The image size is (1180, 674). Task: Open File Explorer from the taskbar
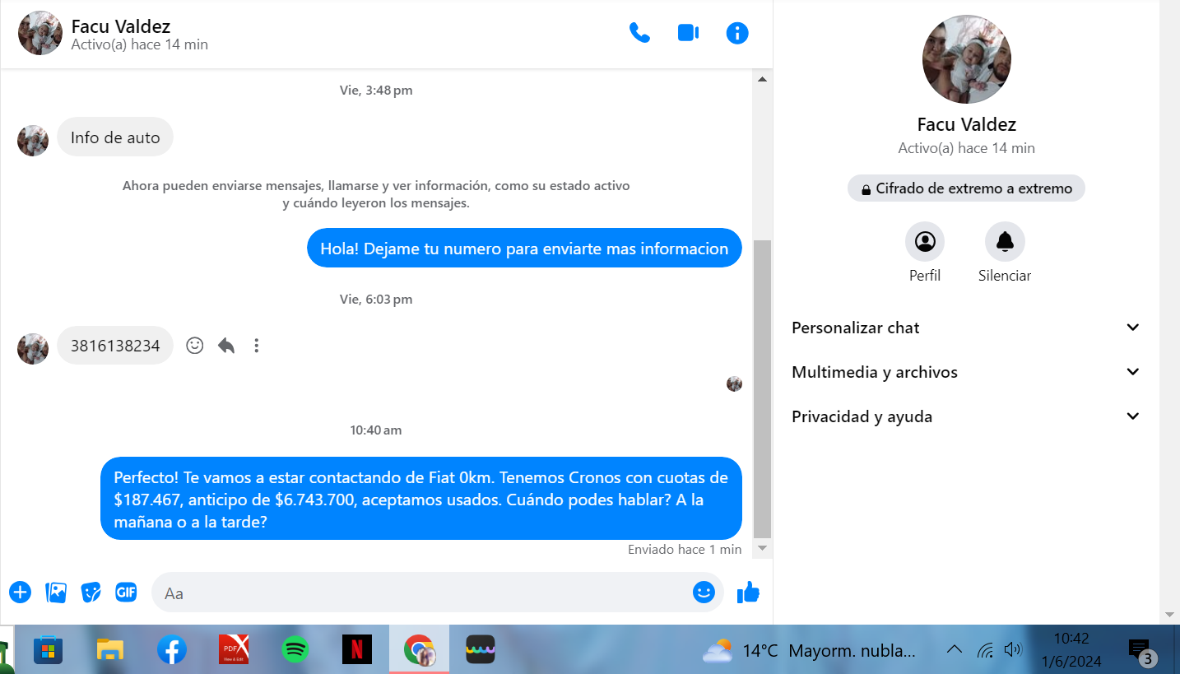tap(109, 650)
